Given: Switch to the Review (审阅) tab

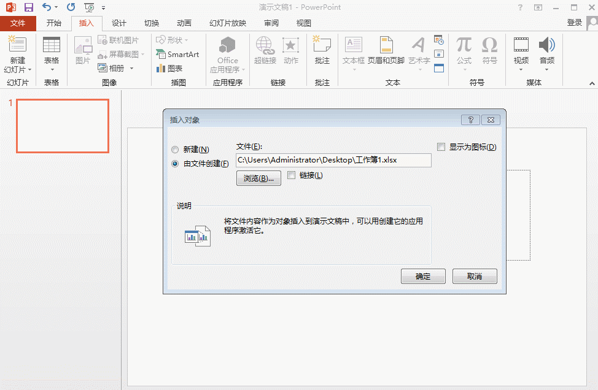Looking at the screenshot, I should [271, 23].
